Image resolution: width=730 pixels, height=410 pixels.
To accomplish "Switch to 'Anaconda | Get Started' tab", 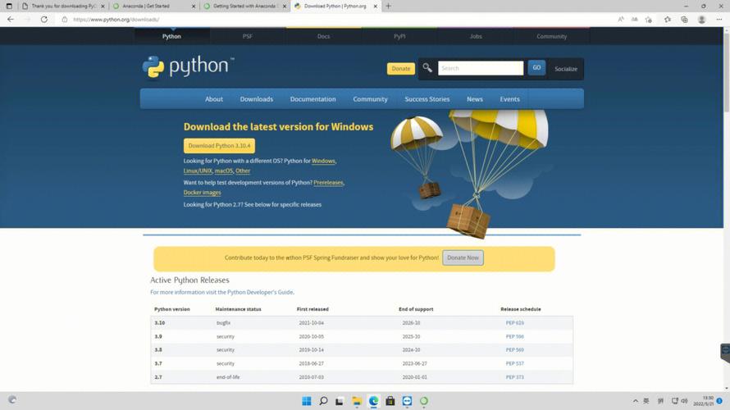I will [x=154, y=6].
